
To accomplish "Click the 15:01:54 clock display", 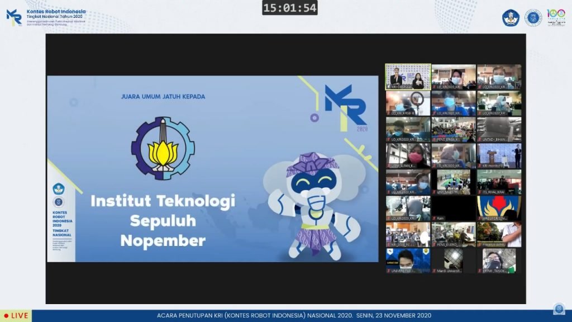I will [x=290, y=8].
